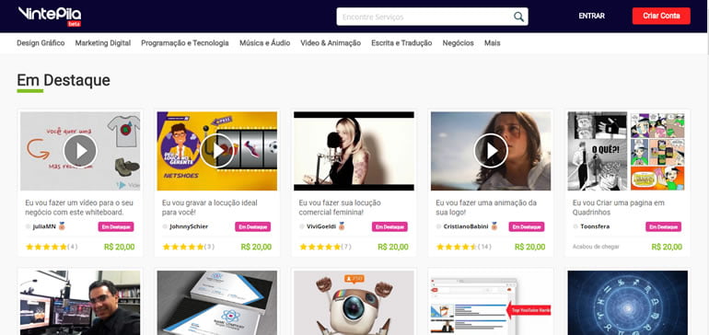Click the medal badge next to juliaMN
The width and height of the screenshot is (709, 335).
(62, 226)
